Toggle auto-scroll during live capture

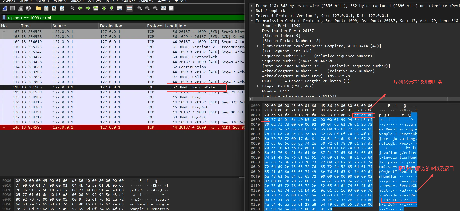point(120,8)
